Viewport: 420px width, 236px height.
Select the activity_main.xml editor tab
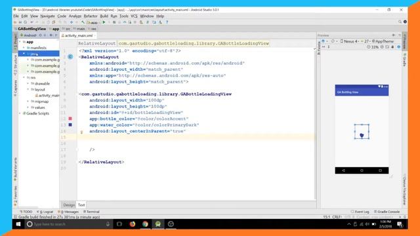coord(78,35)
